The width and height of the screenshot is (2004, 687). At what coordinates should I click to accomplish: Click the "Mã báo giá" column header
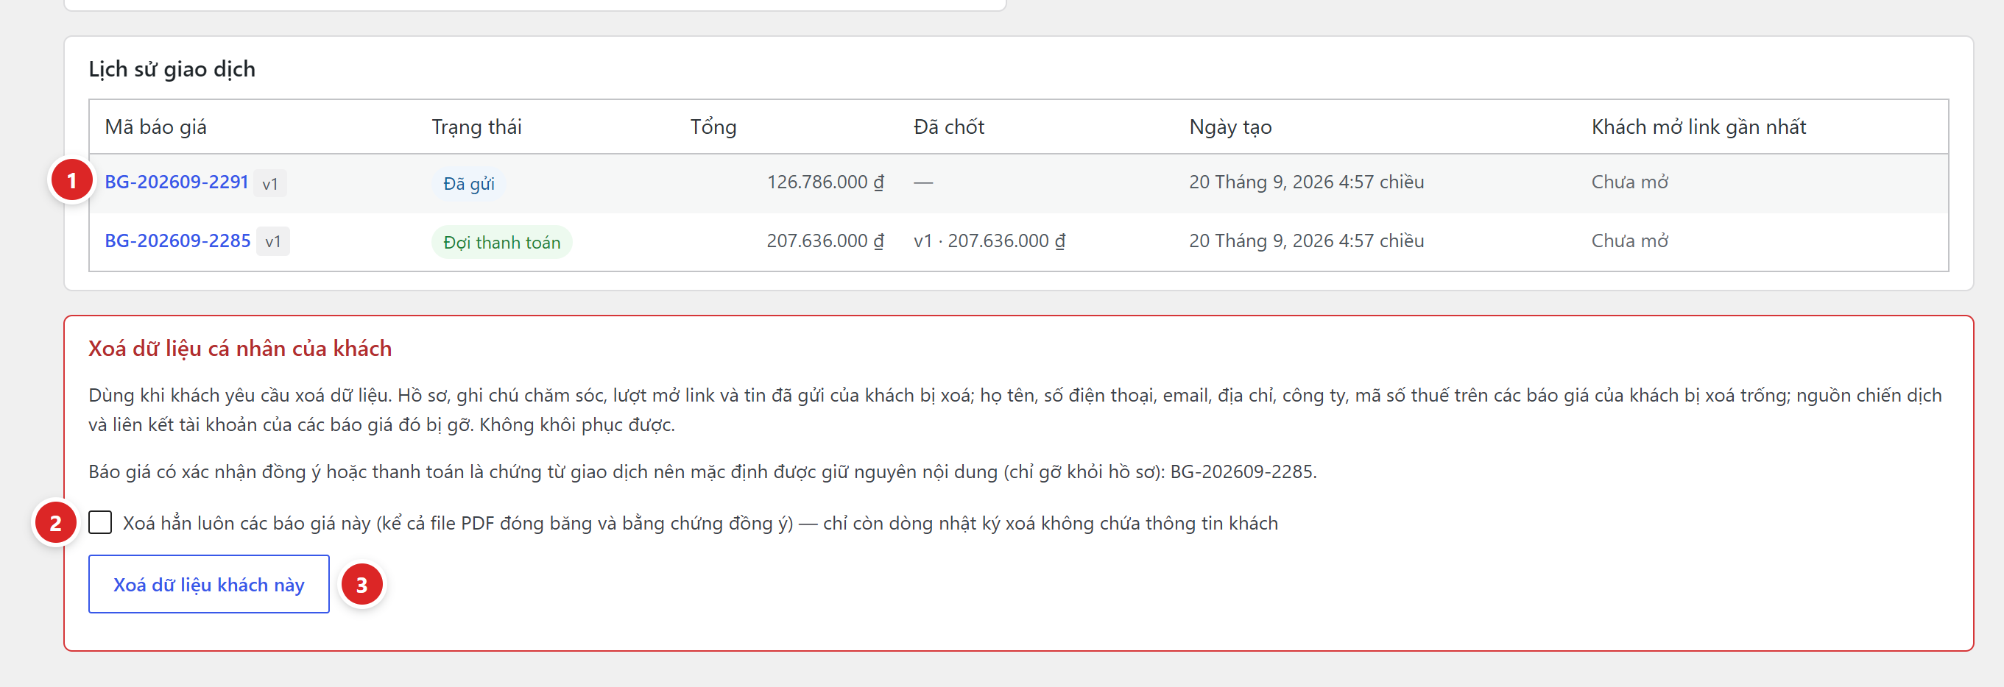tap(155, 127)
